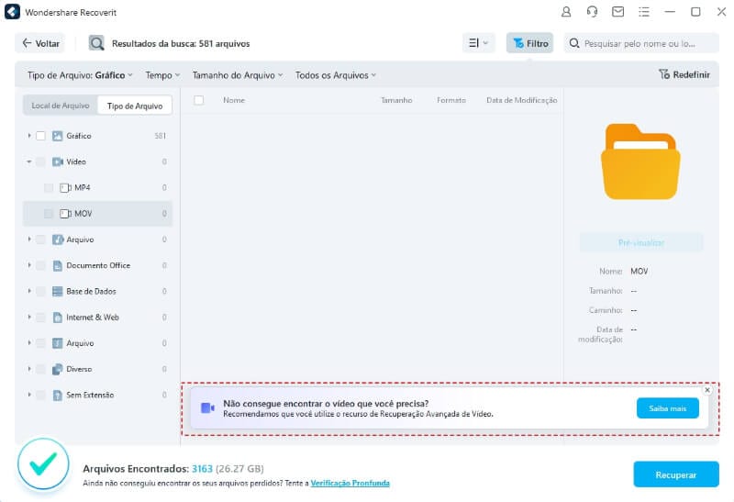Sort by Nome column header

tap(234, 100)
